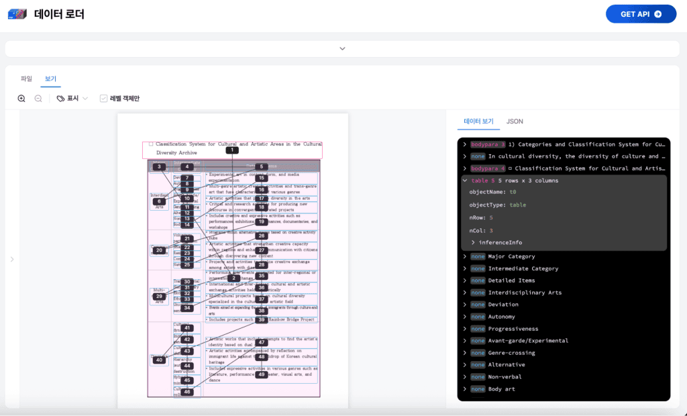
Task: Select the 보기 tab
Action: tap(50, 79)
